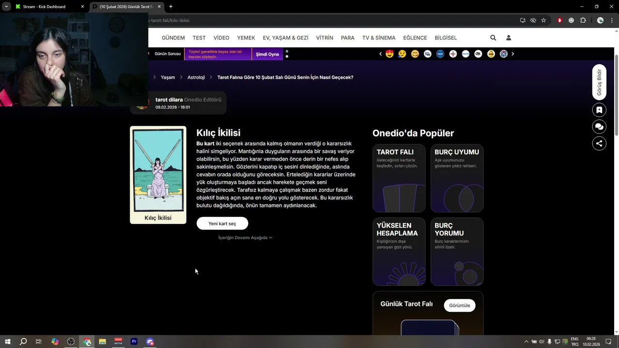This screenshot has height=348, width=619.
Task: Click the Görüntüle button
Action: point(460,305)
